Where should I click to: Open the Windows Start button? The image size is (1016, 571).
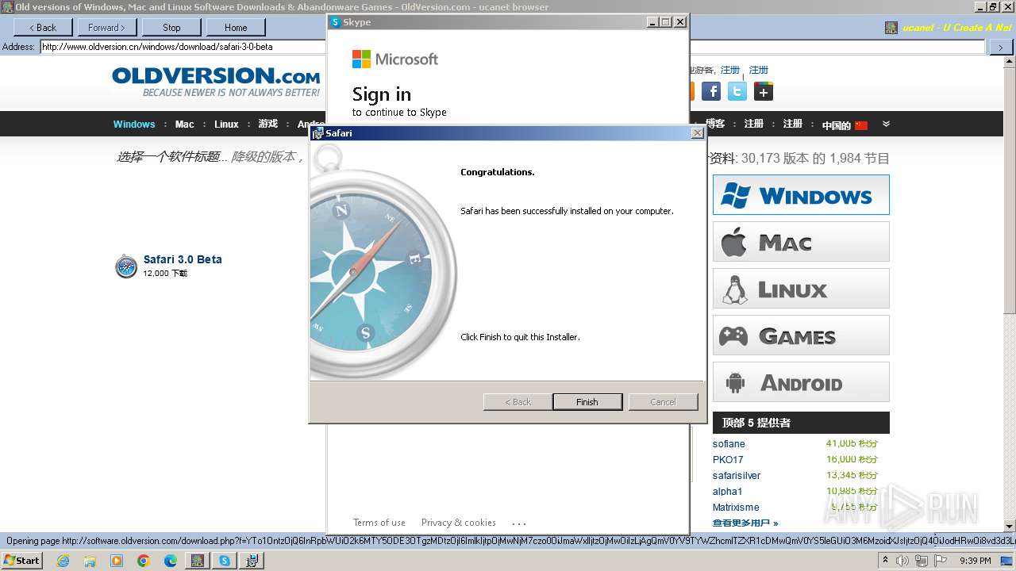(21, 561)
